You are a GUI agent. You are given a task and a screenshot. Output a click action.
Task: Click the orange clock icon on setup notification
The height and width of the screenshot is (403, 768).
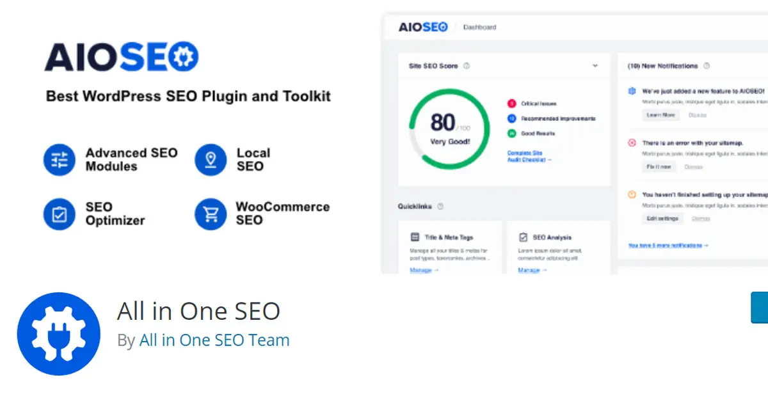click(632, 194)
